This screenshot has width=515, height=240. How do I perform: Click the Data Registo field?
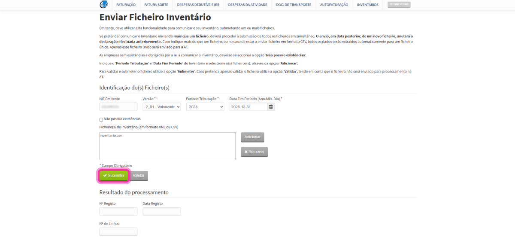(162, 211)
